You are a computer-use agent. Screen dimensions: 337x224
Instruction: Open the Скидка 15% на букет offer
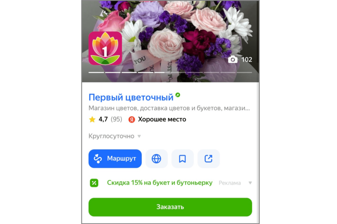tap(160, 183)
